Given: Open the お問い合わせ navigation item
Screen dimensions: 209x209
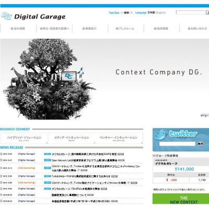Looking at the screenshot, I should pyautogui.click(x=198, y=28).
